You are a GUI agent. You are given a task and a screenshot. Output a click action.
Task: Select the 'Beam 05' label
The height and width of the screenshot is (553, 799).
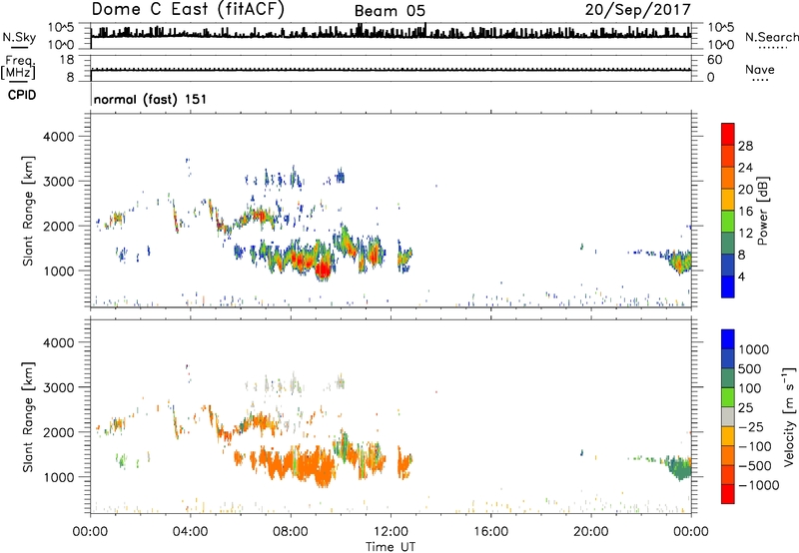click(390, 11)
